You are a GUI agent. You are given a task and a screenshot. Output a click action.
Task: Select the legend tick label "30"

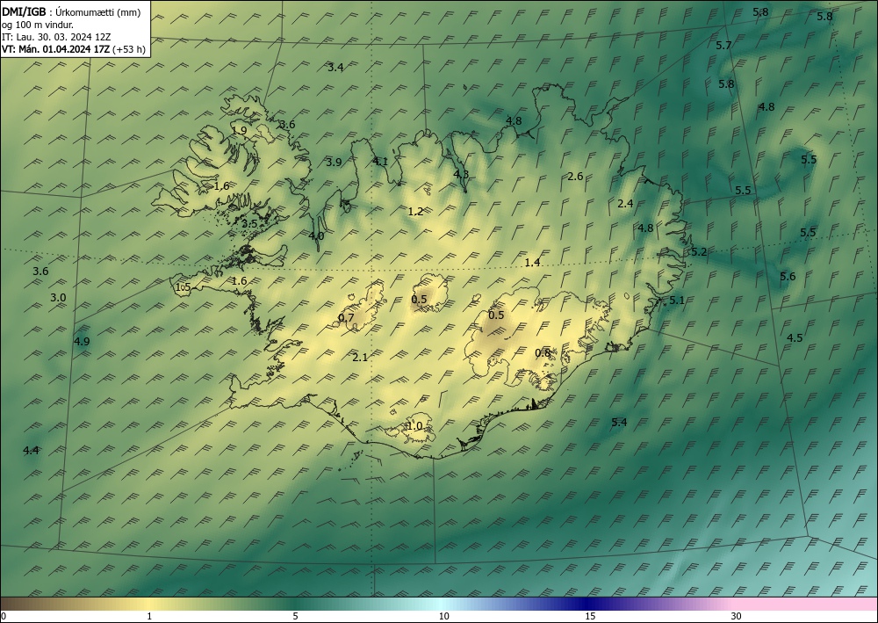737,616
